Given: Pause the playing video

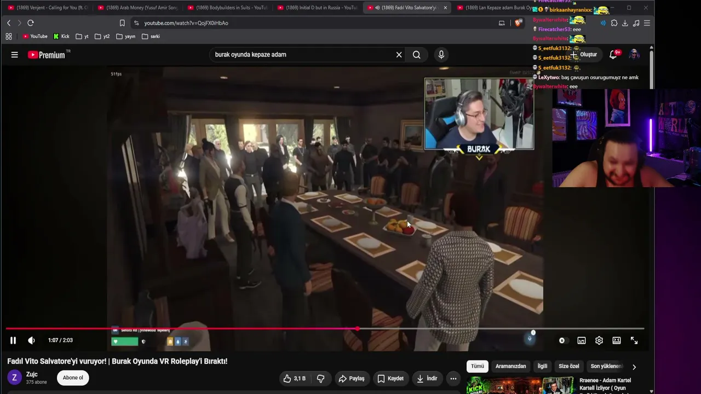Looking at the screenshot, I should coord(13,340).
